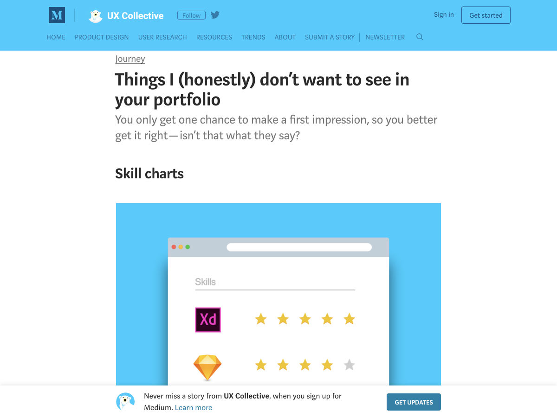Screen dimensions: 557x418
Task: Follow the UX Collective publication
Action: click(191, 15)
